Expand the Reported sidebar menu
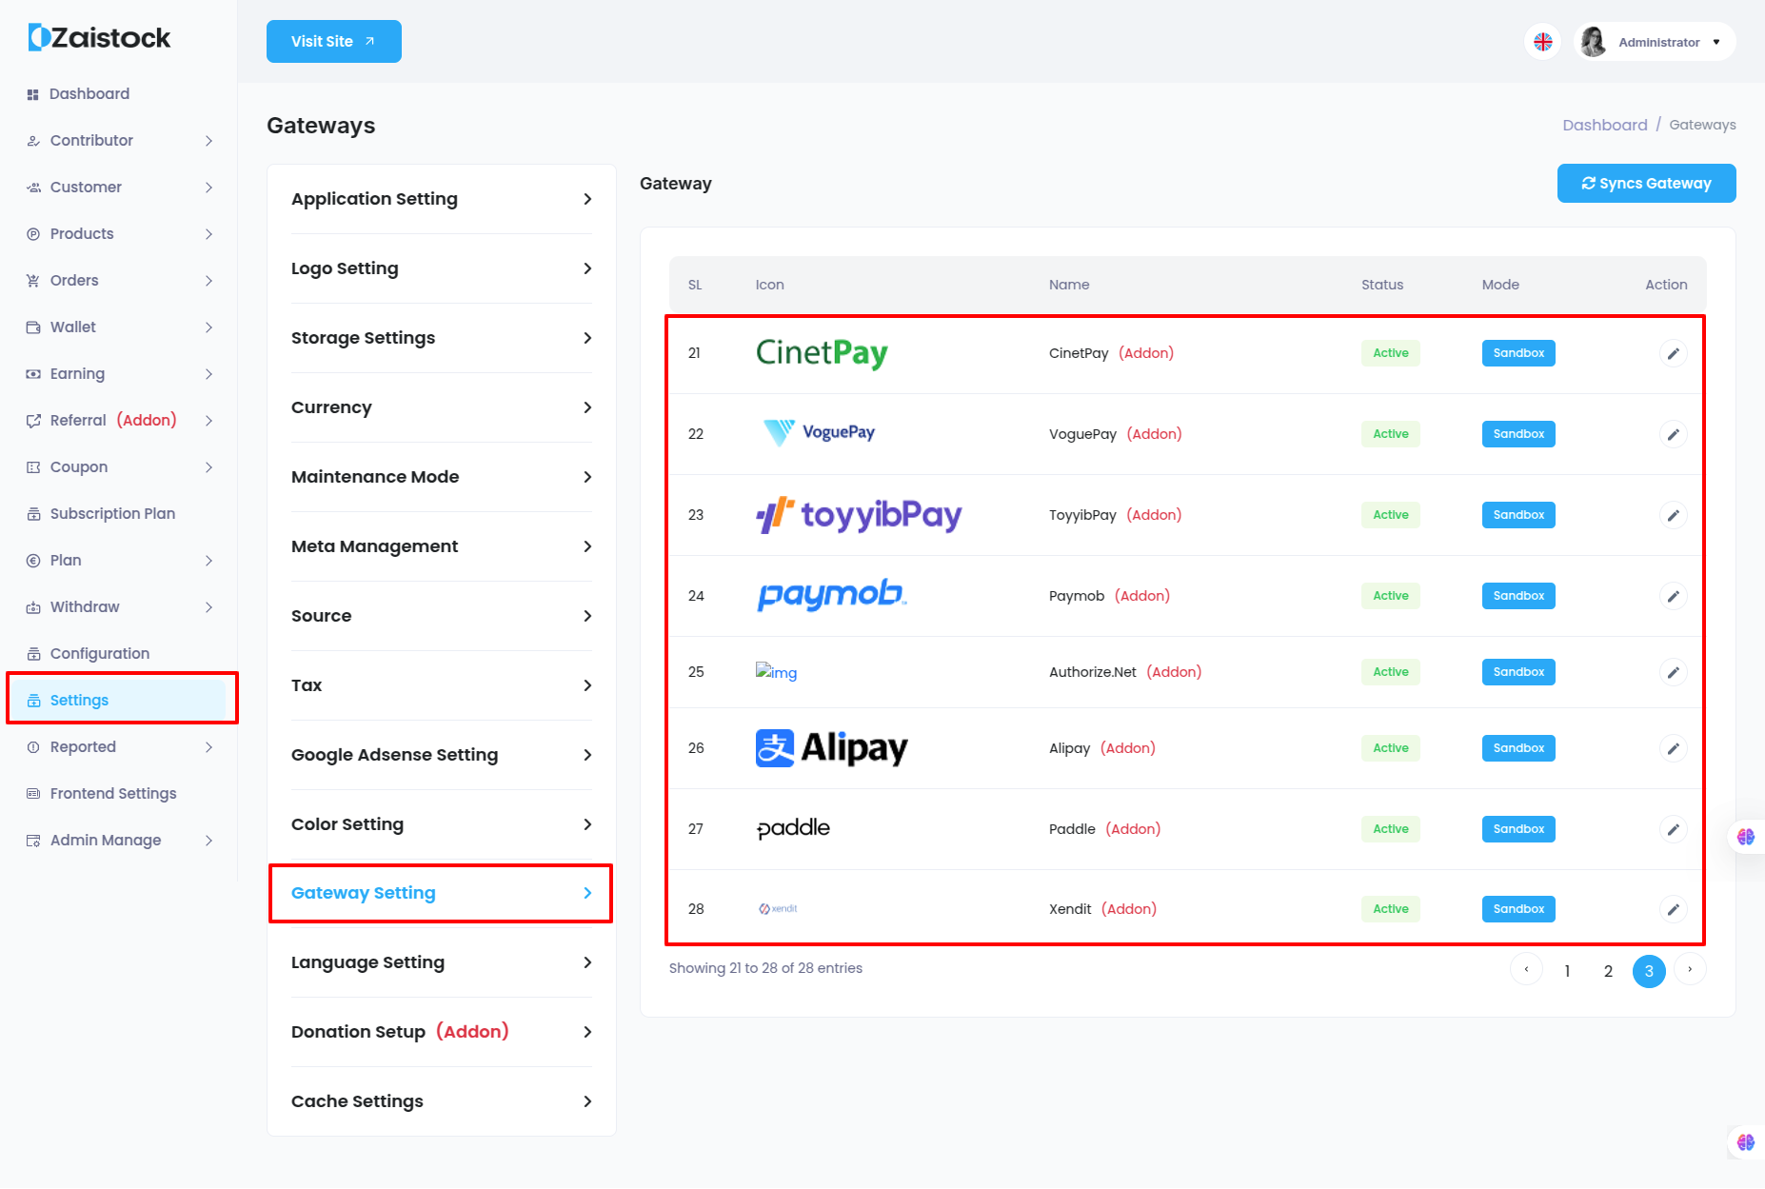Screen dimensions: 1765x1189 pyautogui.click(x=119, y=747)
